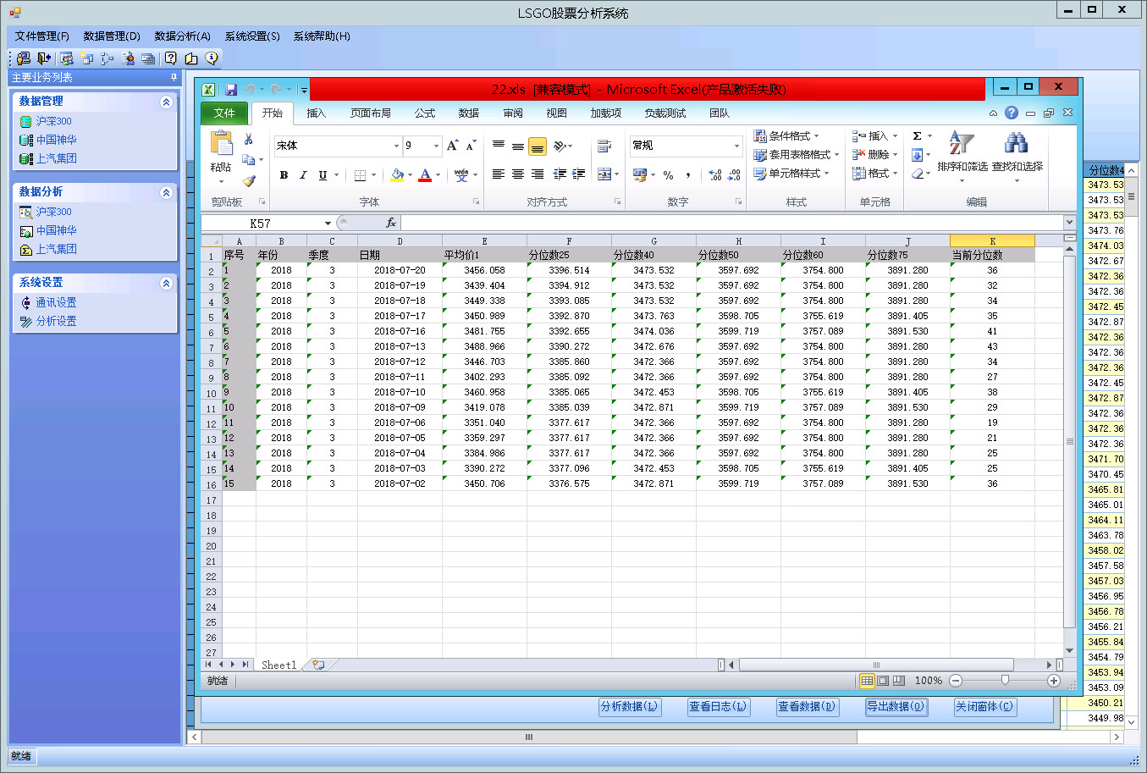Screen dimensions: 1147x773
Task: Click in the Excel formula bar input
Action: [x=731, y=223]
